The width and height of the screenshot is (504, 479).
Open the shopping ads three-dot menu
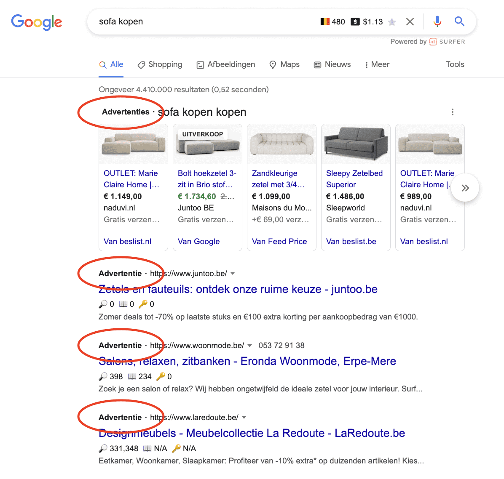click(453, 112)
